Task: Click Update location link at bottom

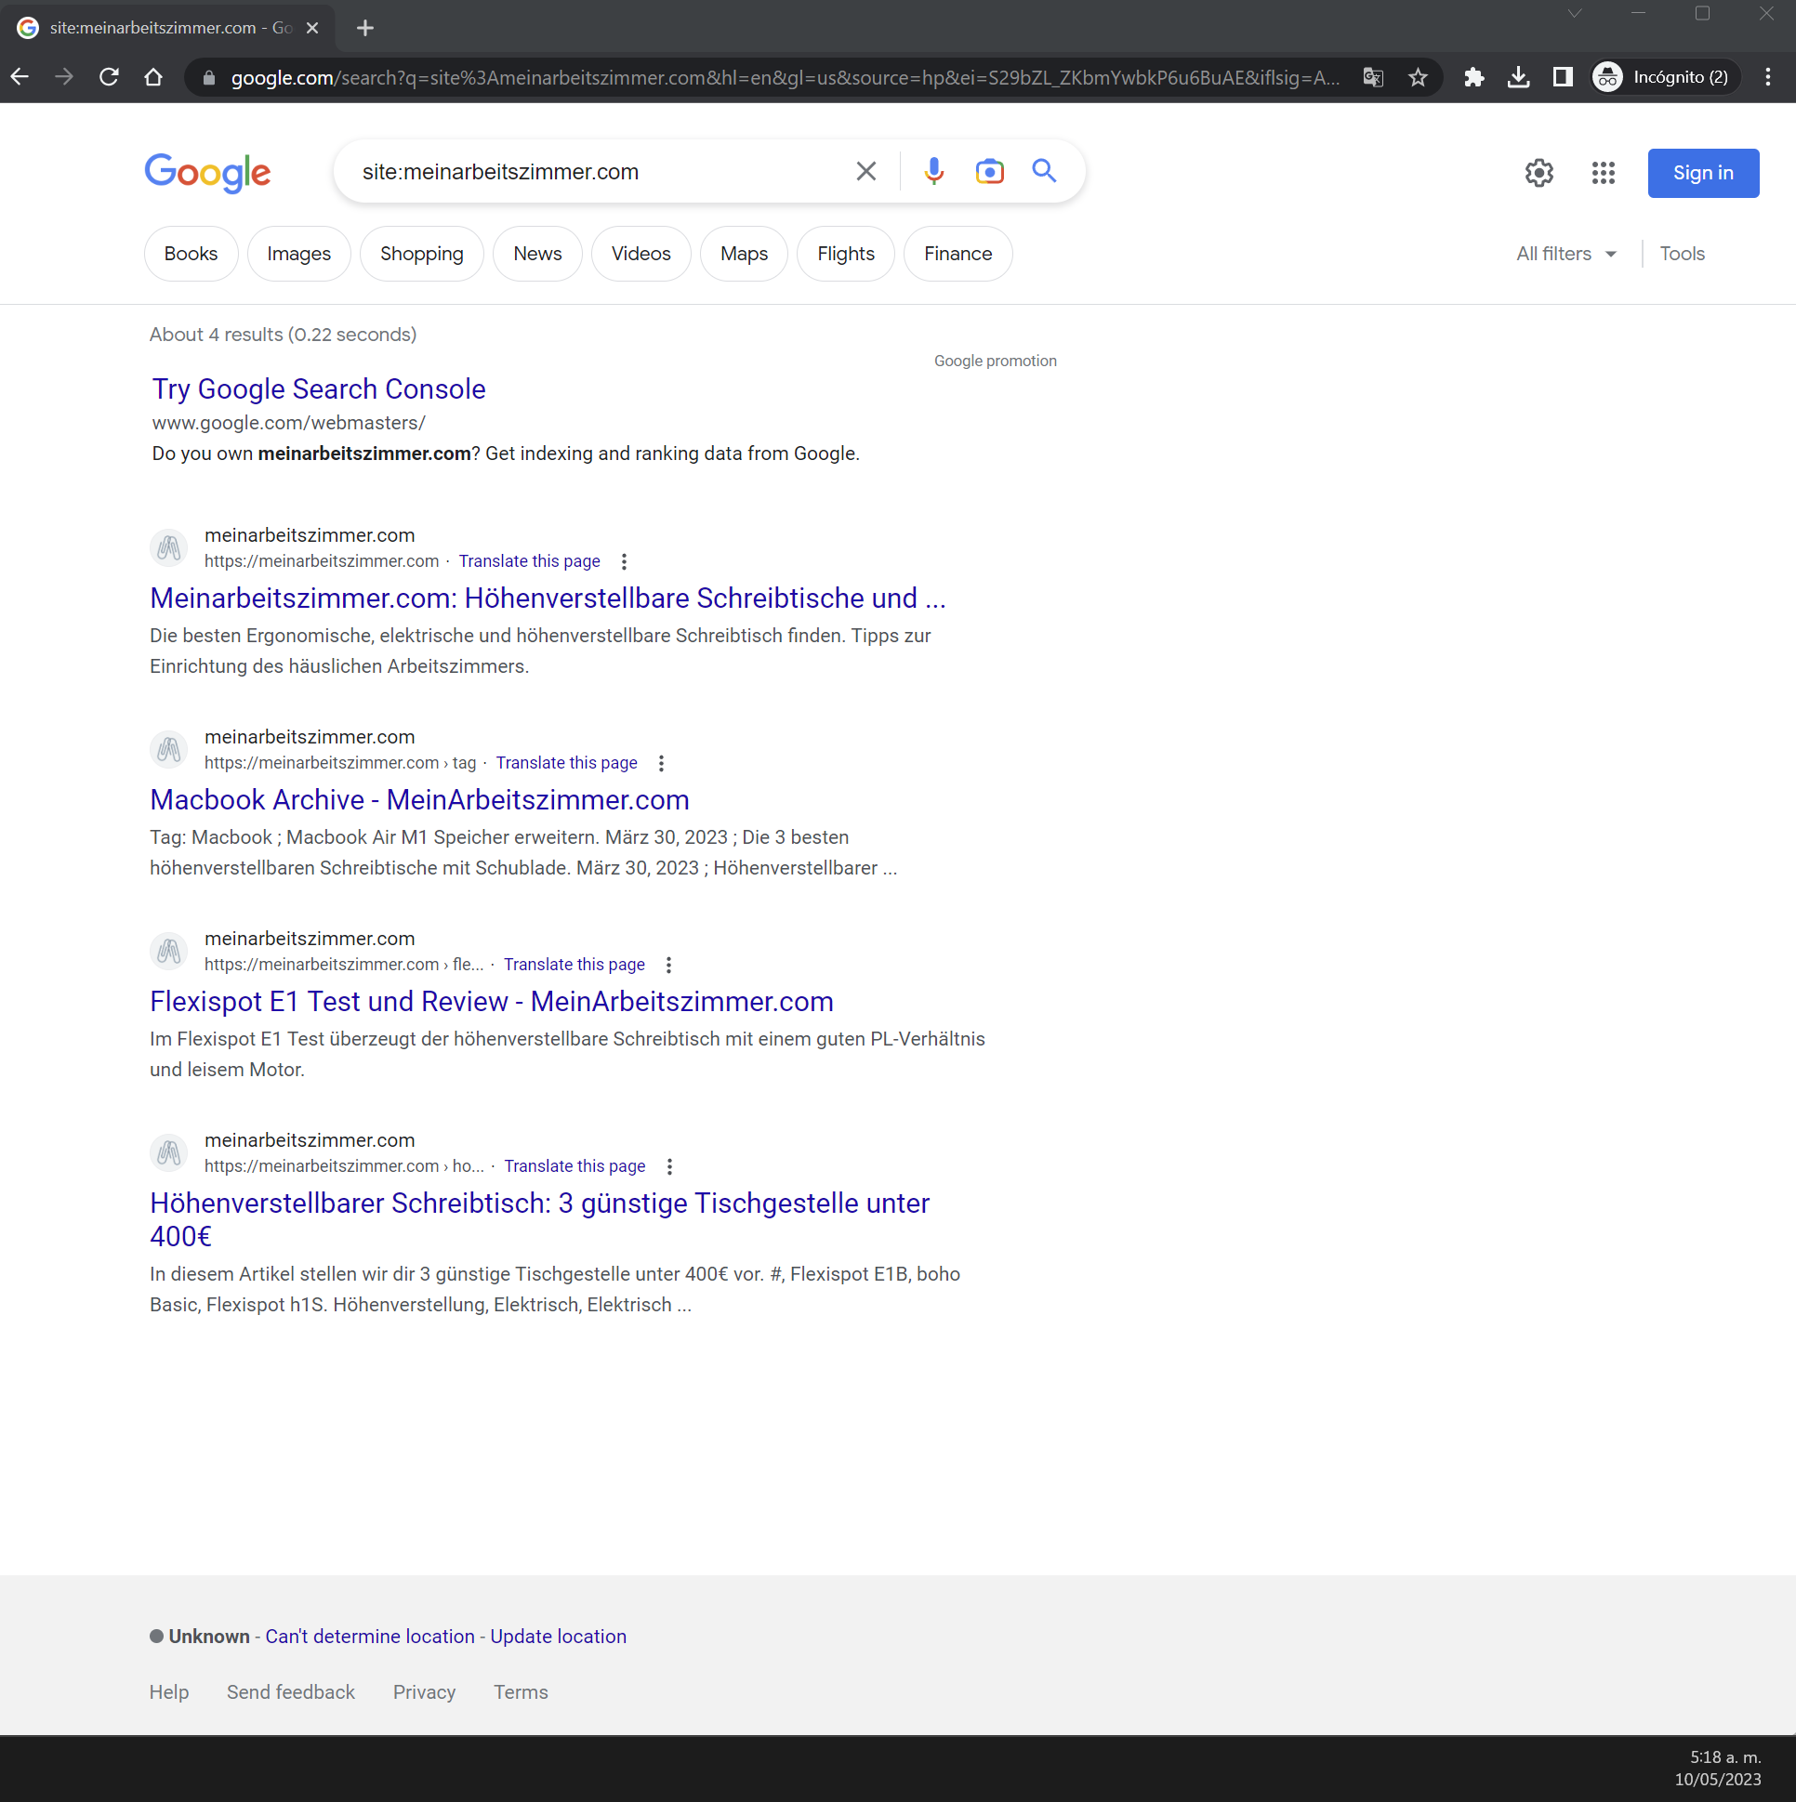Action: (x=558, y=1635)
